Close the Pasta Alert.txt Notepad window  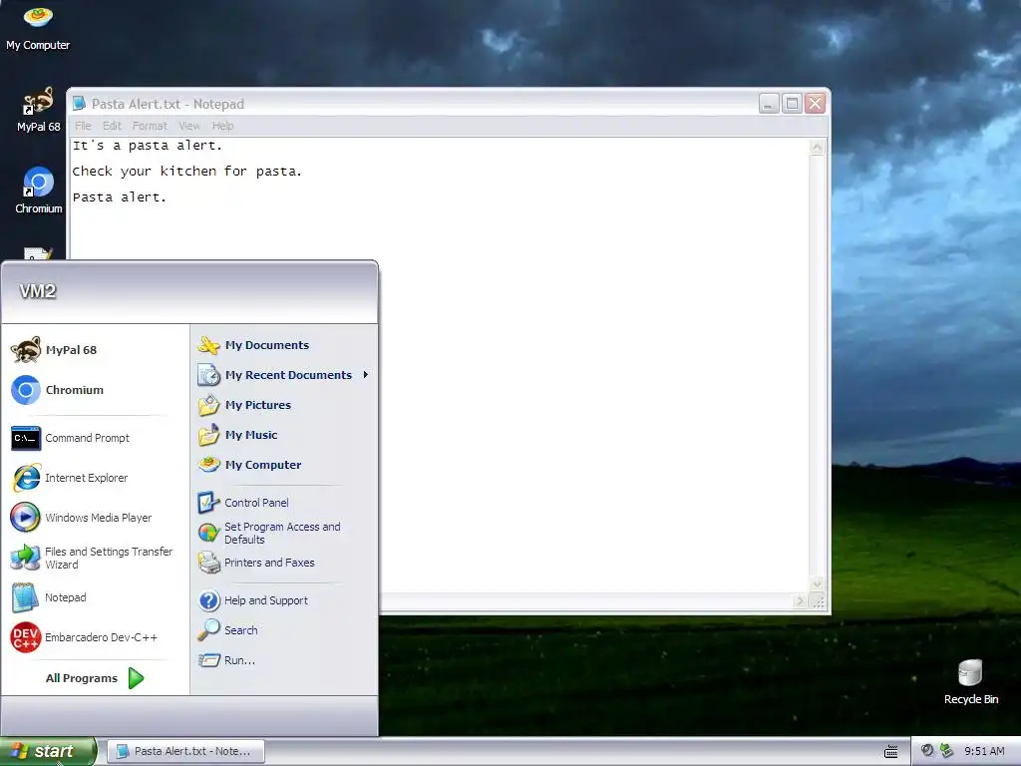pyautogui.click(x=816, y=103)
